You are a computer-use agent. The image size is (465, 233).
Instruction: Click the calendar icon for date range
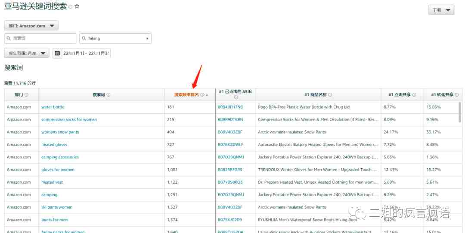(x=57, y=53)
